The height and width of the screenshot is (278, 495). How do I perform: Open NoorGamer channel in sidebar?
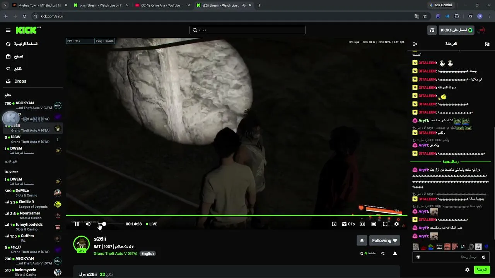point(33,215)
